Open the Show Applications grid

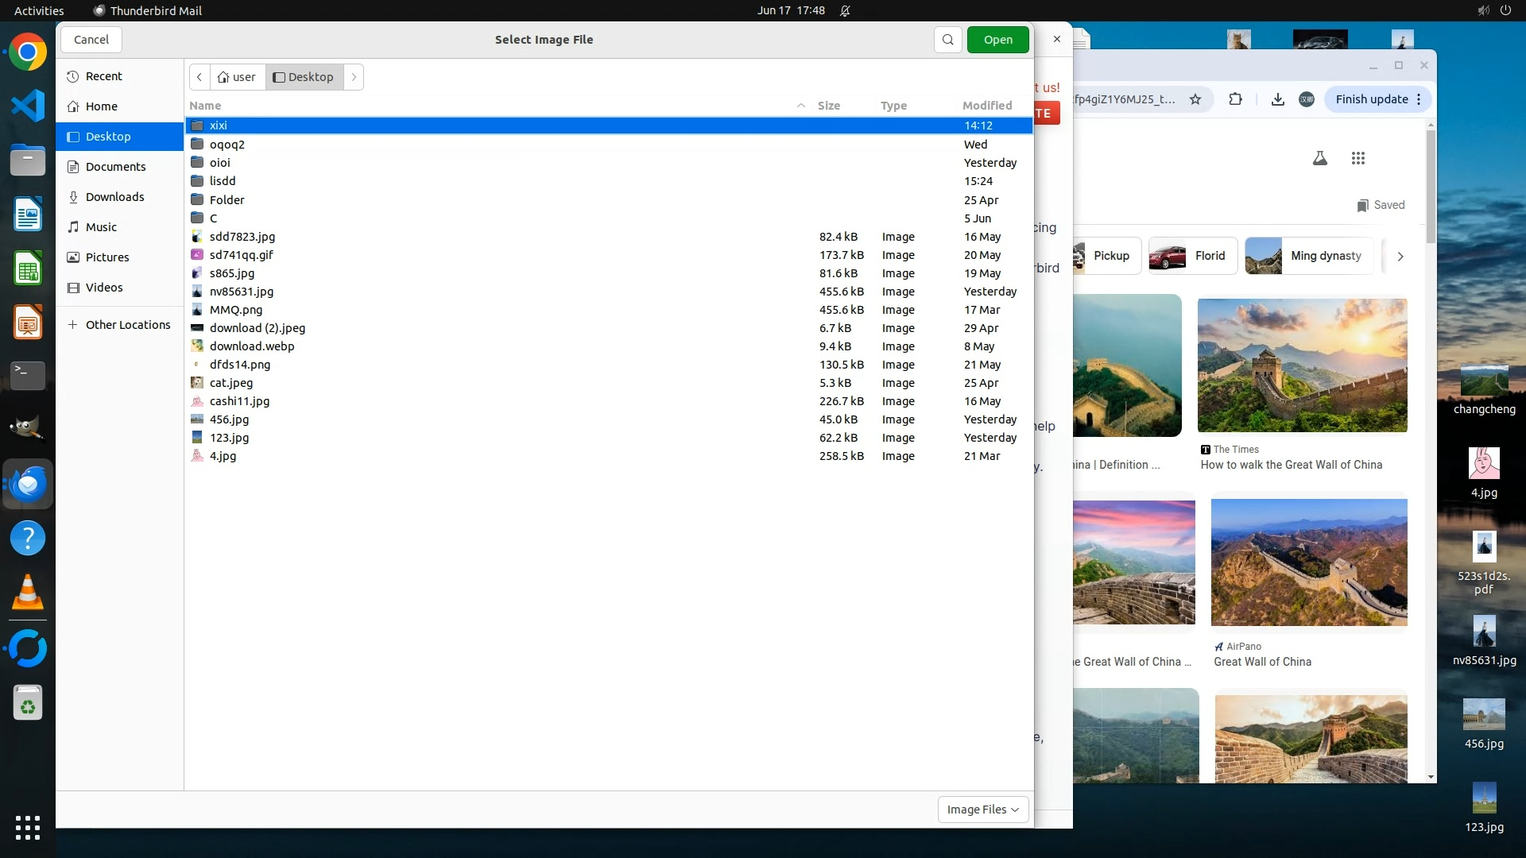[28, 827]
